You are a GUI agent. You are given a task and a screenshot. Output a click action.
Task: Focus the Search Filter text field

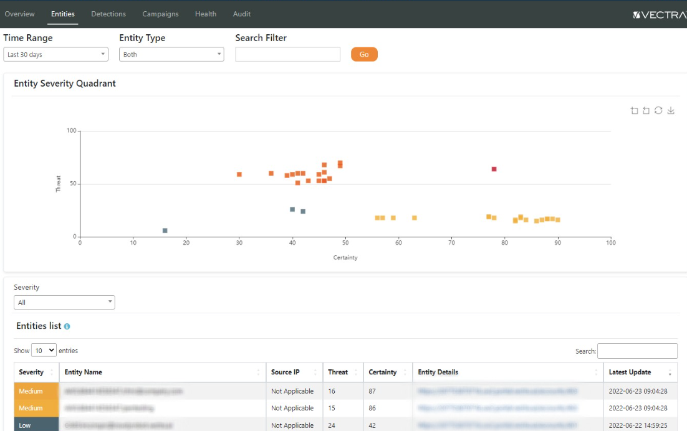[x=287, y=55]
